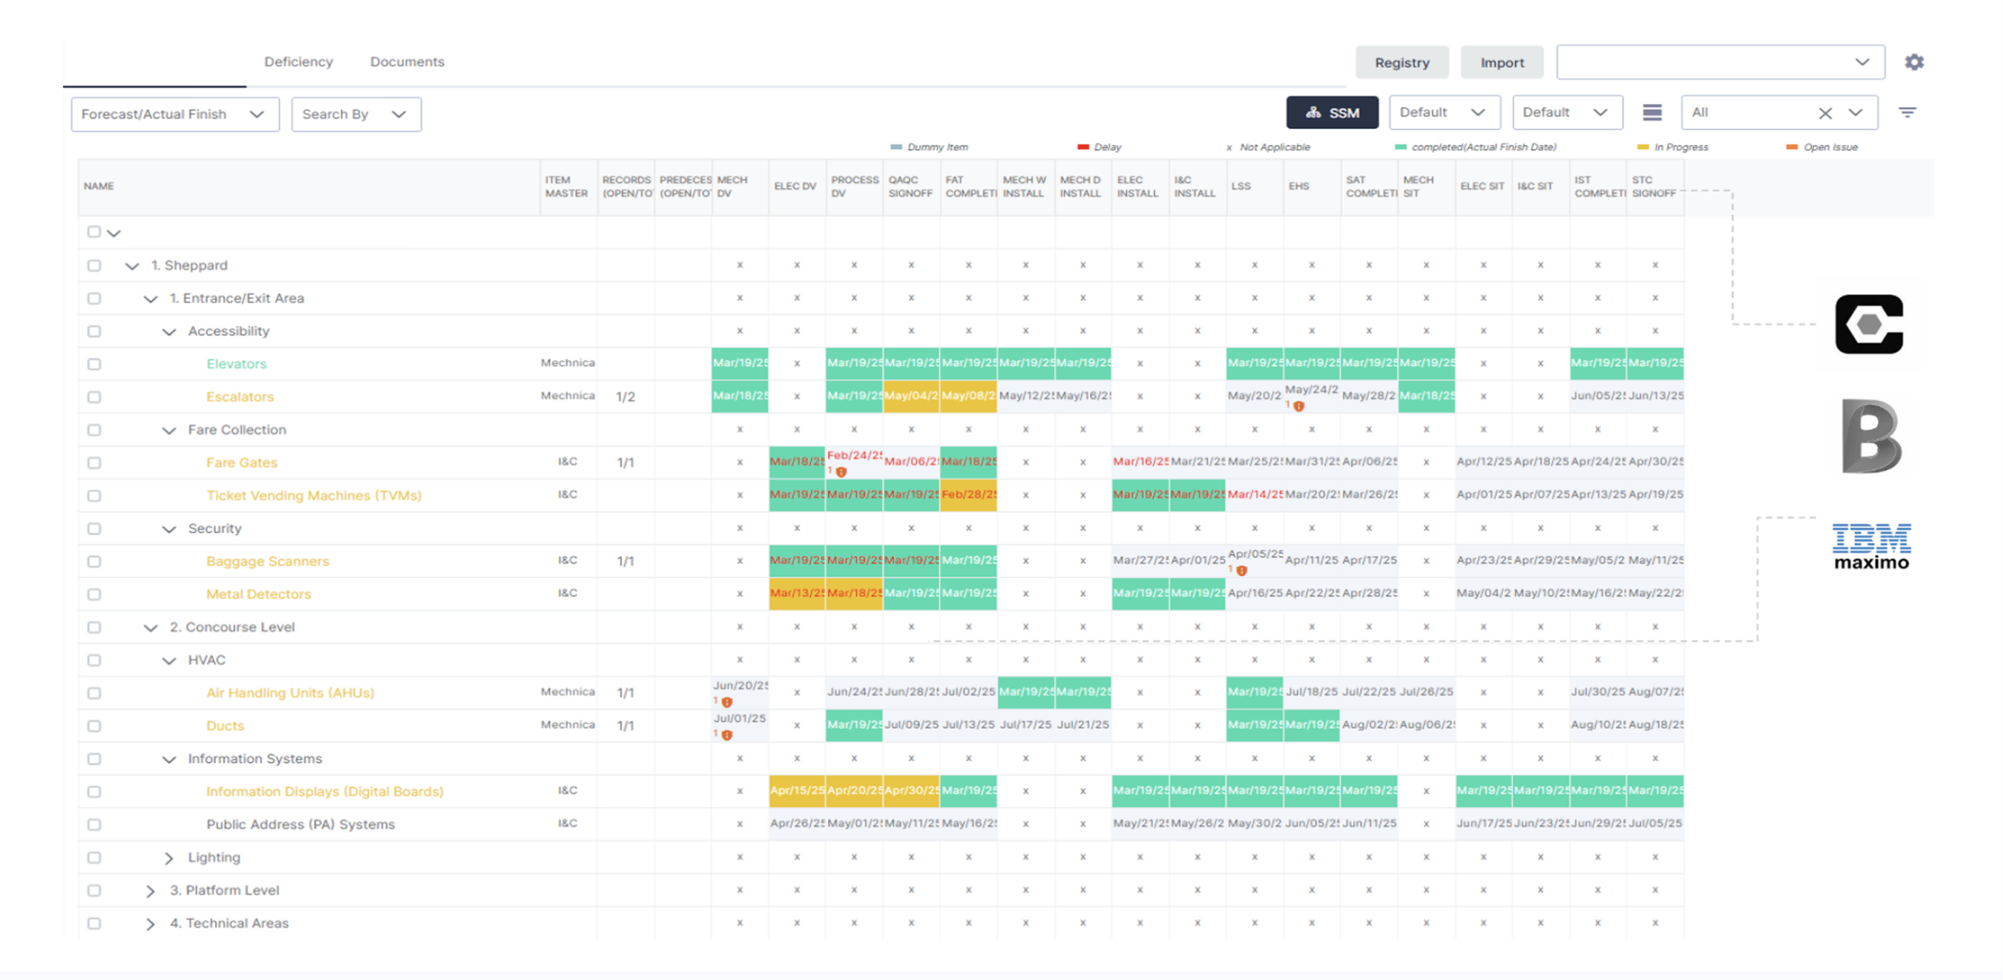
Task: Expand the Lighting tree section
Action: (169, 857)
